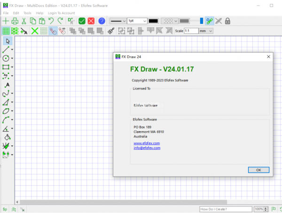
Task: Click the blue transparency slider handle
Action: click(x=202, y=21)
